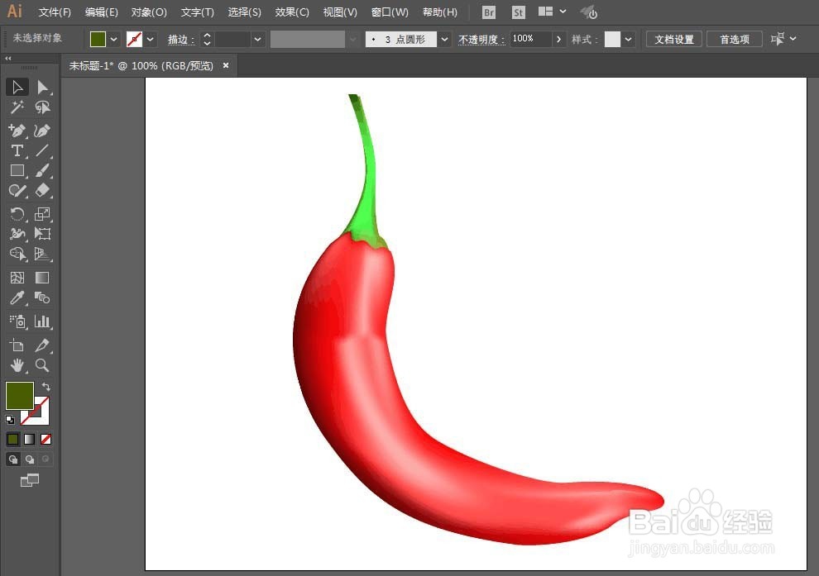Swap fill and stroke colors
Image resolution: width=819 pixels, height=576 pixels.
coord(46,387)
